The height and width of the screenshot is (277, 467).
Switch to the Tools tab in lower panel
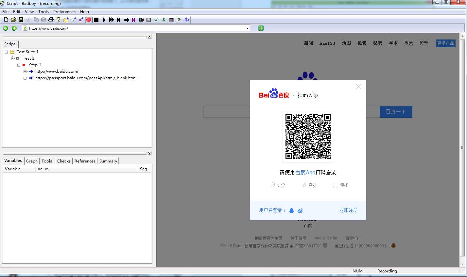[47, 161]
